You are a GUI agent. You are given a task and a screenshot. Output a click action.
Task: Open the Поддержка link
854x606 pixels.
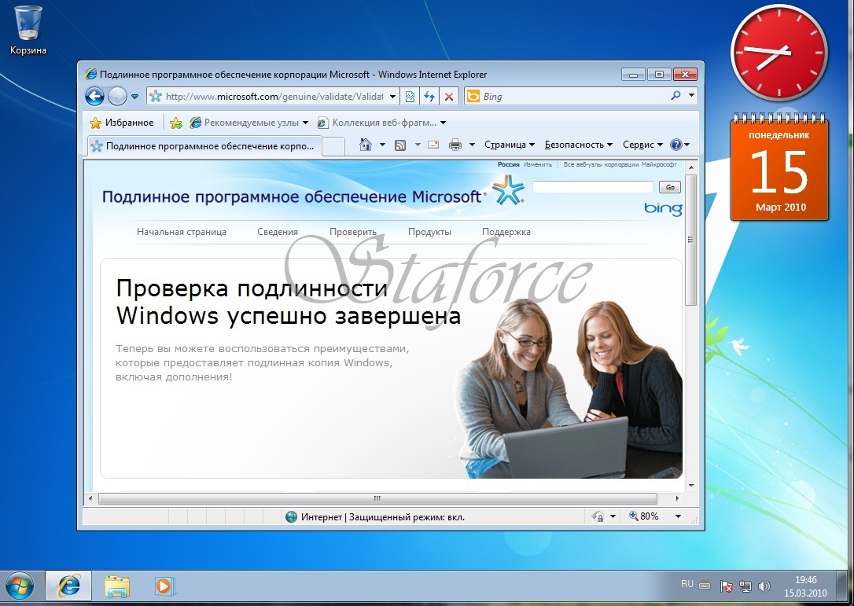(x=507, y=232)
